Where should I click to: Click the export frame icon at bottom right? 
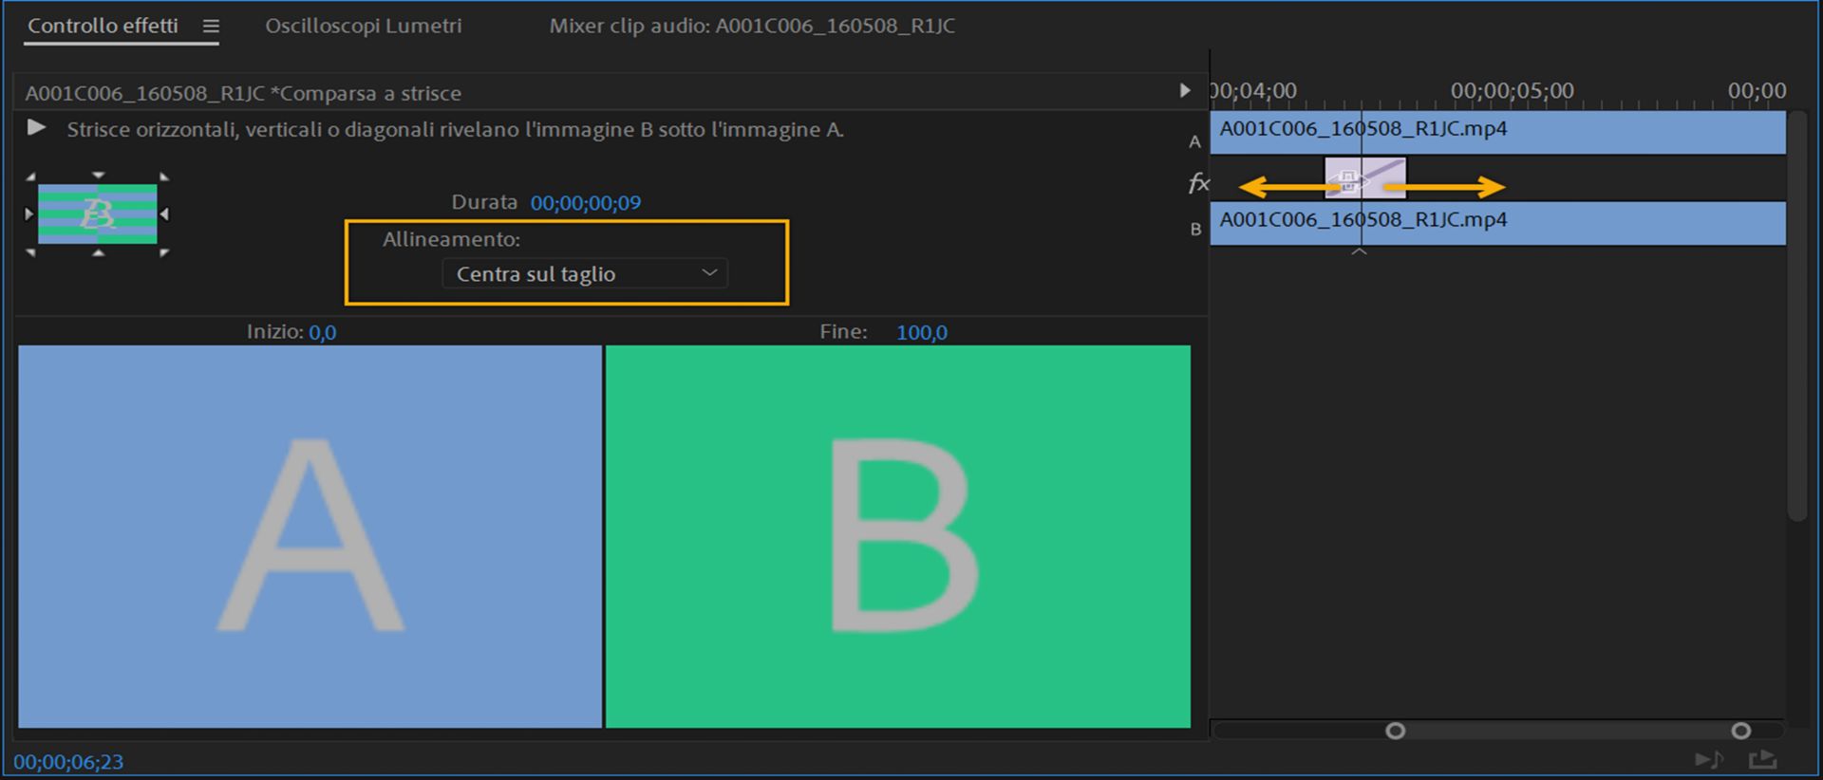point(1762,759)
